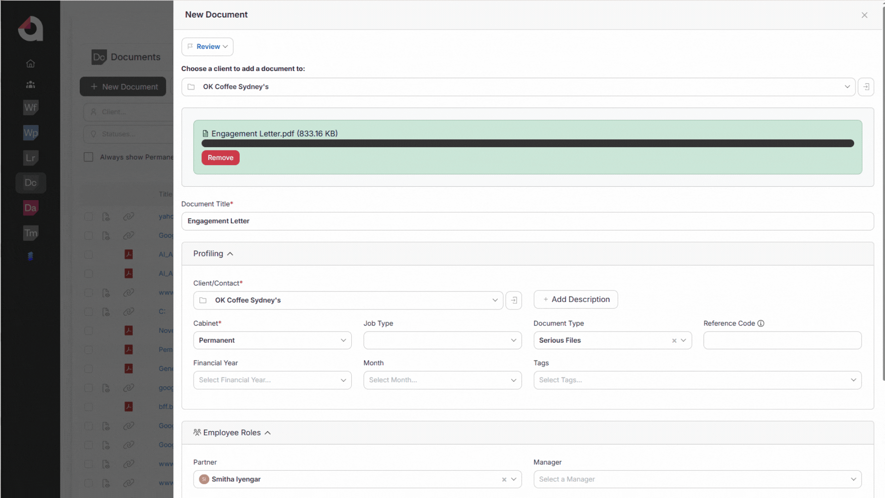Viewport: 885px width, 498px height.
Task: Open the Wp workpapers module icon
Action: point(30,133)
